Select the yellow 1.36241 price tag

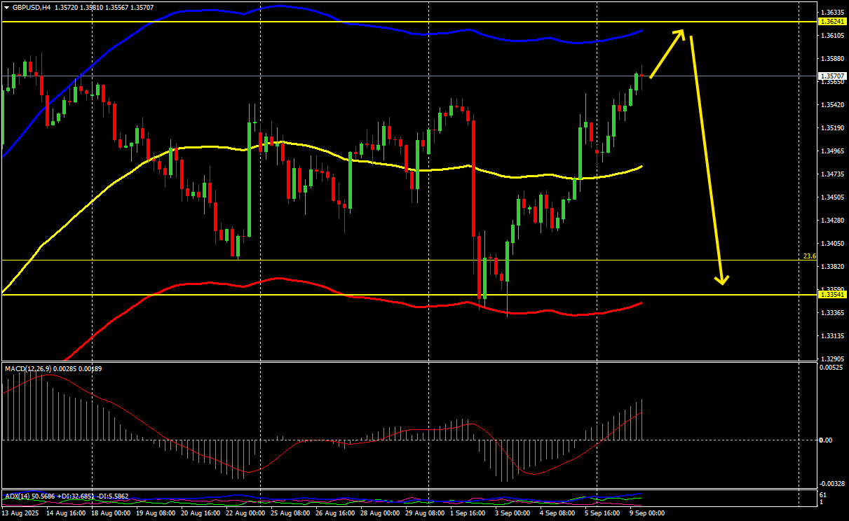[831, 22]
